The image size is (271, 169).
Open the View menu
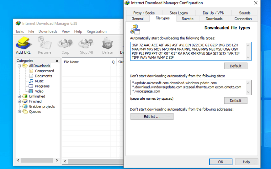[66, 31]
